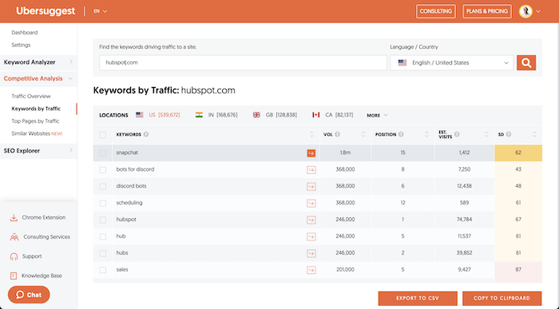Click the arrow icon in sales row
The image size is (559, 309).
[311, 270]
